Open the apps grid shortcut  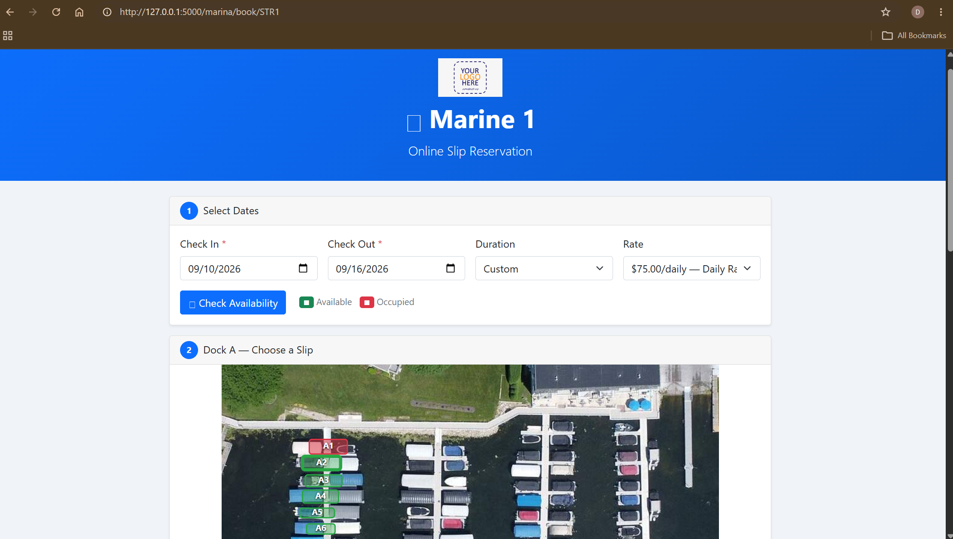8,36
